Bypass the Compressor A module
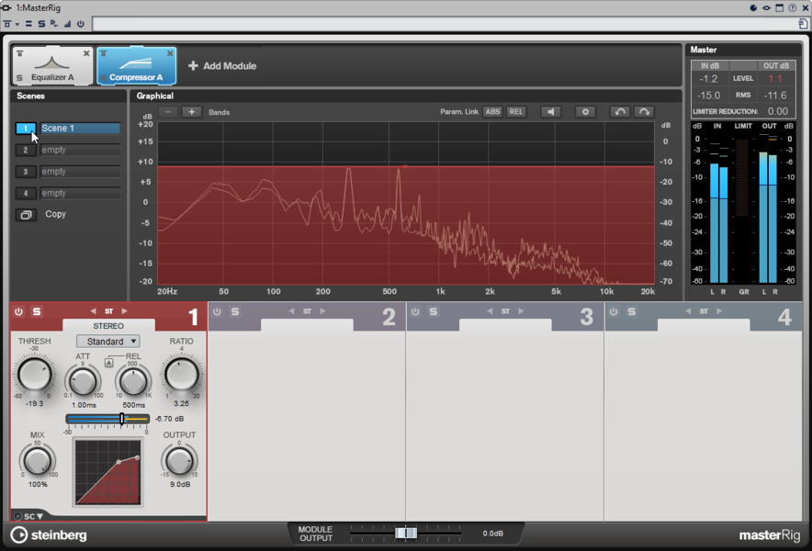 point(103,53)
